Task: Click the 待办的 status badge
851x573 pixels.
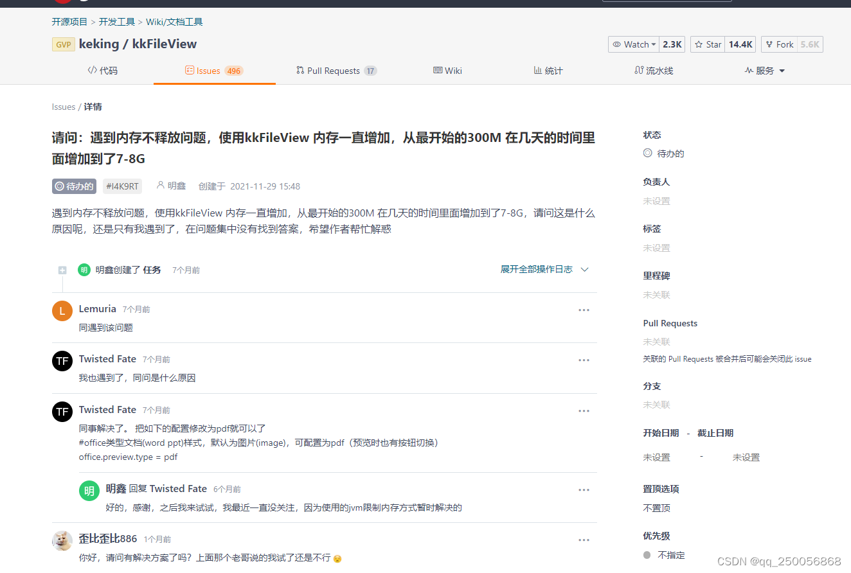Action: click(74, 186)
